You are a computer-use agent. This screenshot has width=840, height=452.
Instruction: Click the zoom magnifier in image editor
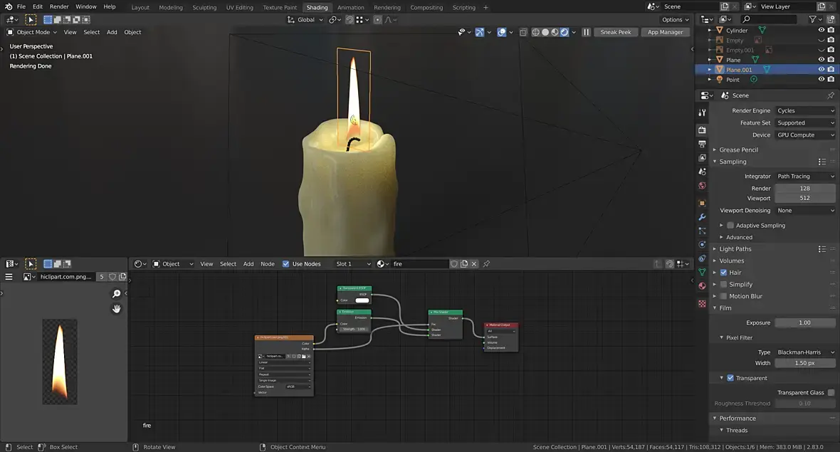pos(117,294)
